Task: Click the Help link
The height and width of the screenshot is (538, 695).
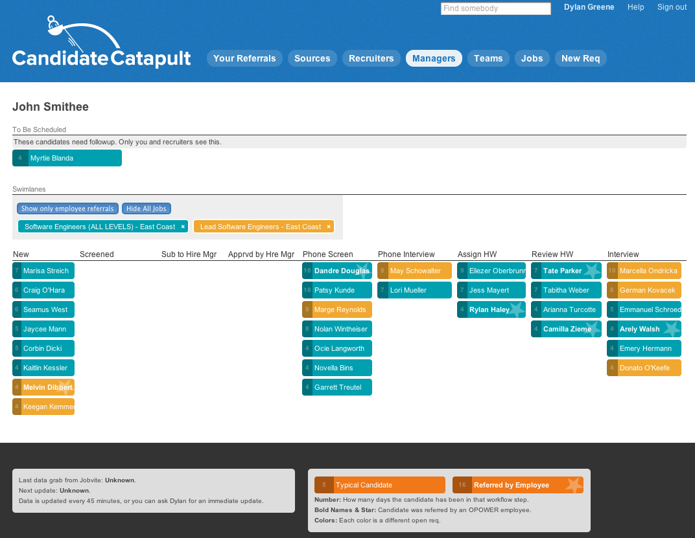Action: pos(635,7)
